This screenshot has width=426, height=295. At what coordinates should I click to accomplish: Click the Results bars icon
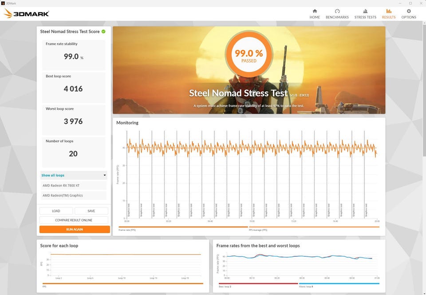click(x=389, y=11)
